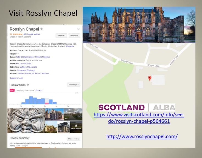Expand the Thursdays day dropdown
This screenshot has height=158, width=202.
[74, 85]
